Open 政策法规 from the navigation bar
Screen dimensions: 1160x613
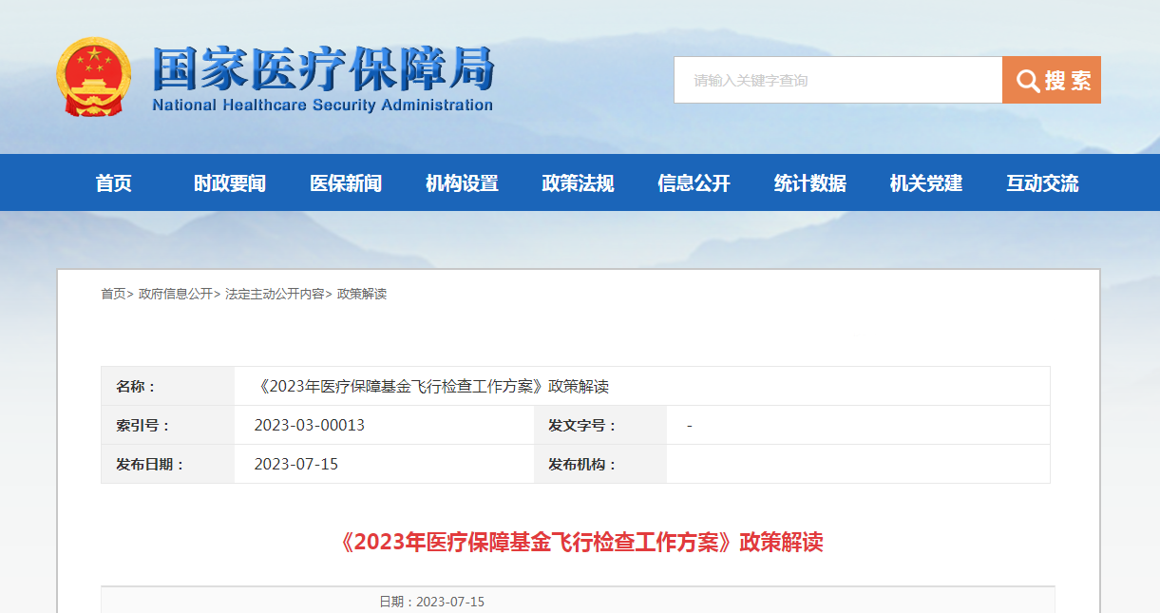tap(578, 183)
